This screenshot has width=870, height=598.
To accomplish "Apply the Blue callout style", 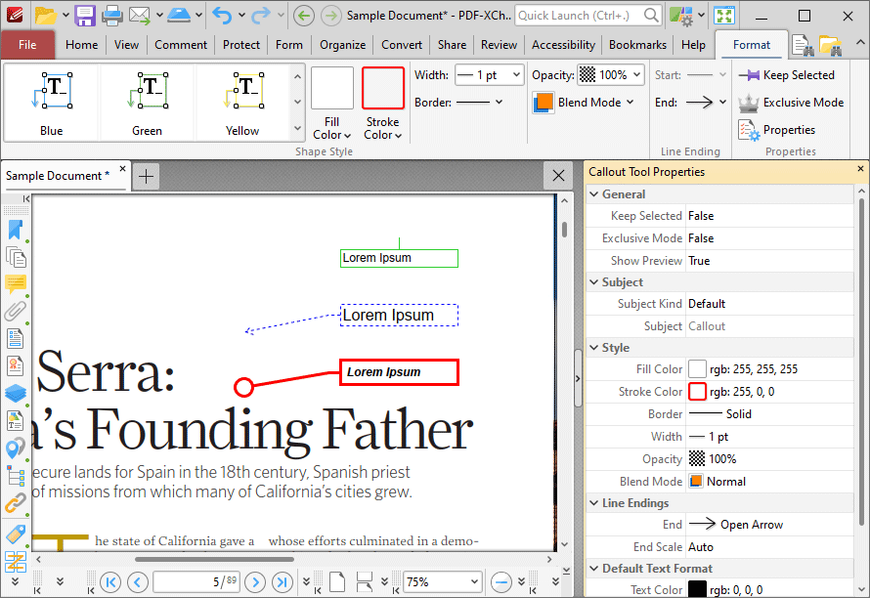I will 52,104.
